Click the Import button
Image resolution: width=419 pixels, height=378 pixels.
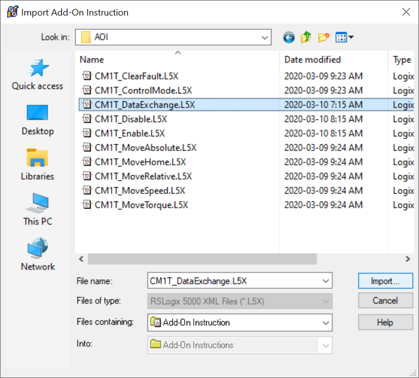(x=385, y=281)
